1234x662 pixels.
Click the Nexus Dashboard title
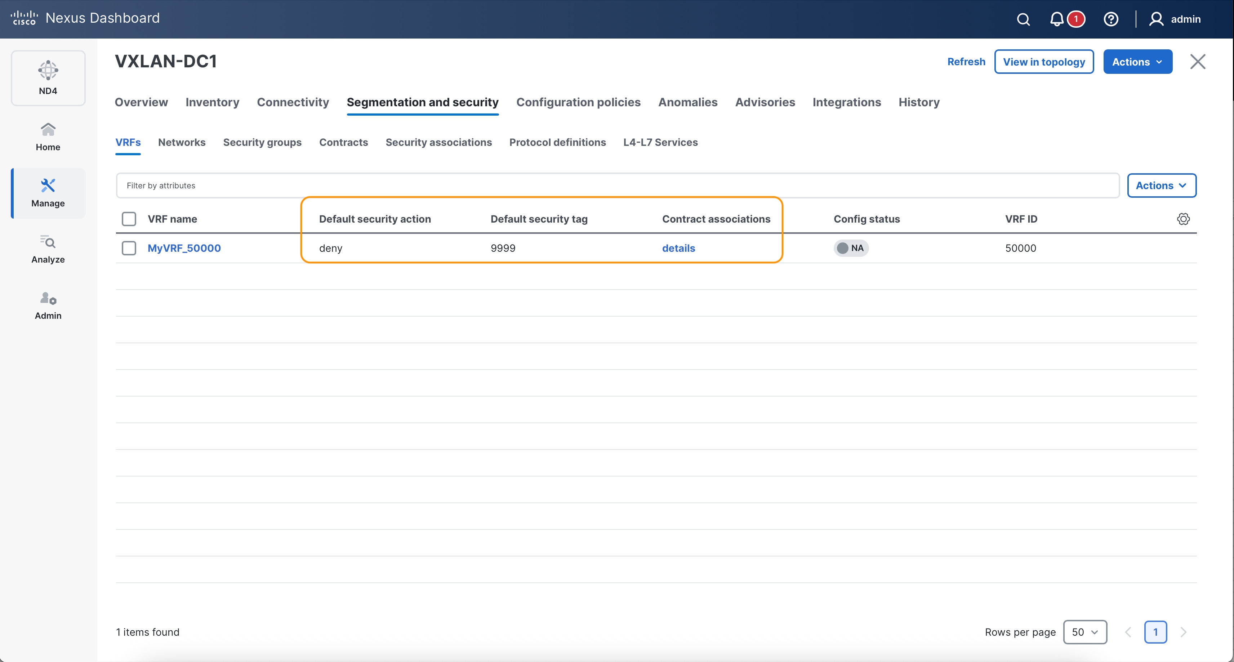point(103,18)
